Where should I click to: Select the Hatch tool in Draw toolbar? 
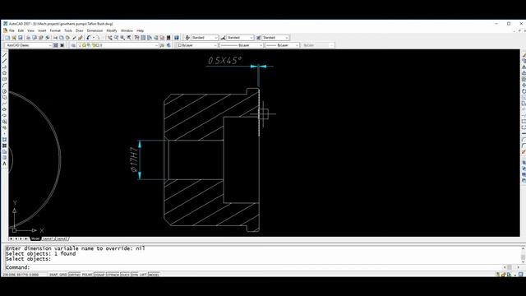click(4, 140)
